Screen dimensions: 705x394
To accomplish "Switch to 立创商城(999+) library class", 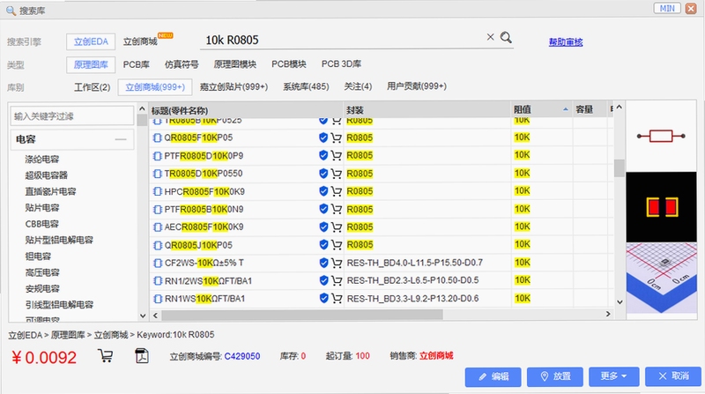I will (155, 86).
